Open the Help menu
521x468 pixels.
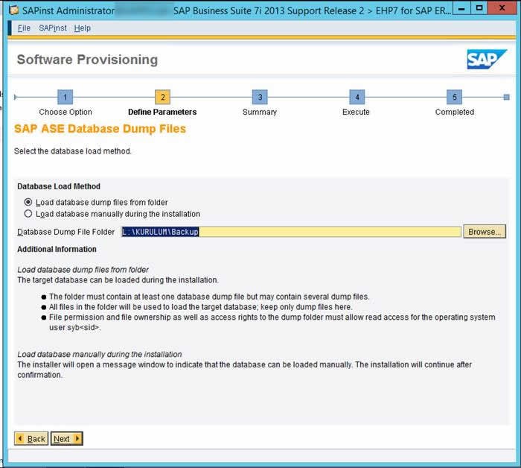[83, 28]
